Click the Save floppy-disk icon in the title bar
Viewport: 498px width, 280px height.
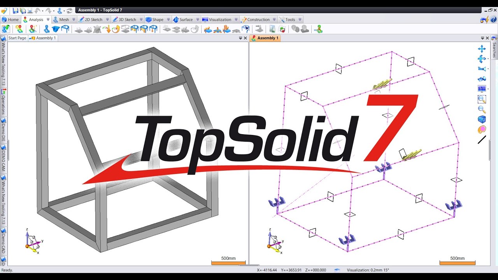(15, 10)
